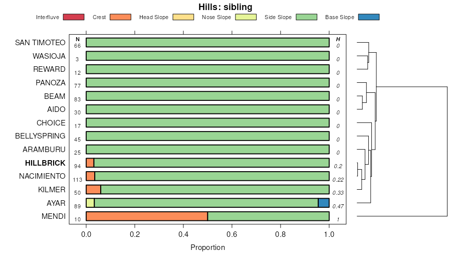Click the HILLBRICK bold row label
The width and height of the screenshot is (451, 261).
[45, 163]
